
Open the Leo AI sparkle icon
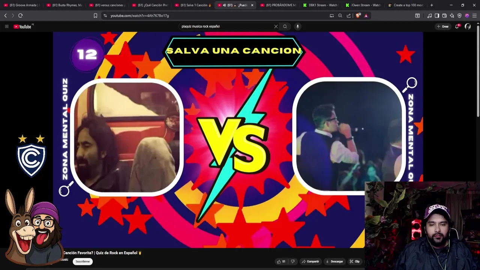click(x=452, y=16)
